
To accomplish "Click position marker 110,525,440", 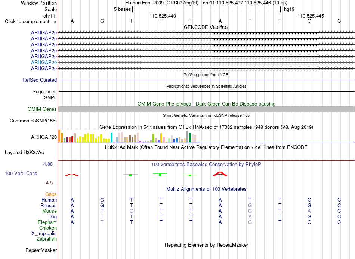I will (x=163, y=16).
